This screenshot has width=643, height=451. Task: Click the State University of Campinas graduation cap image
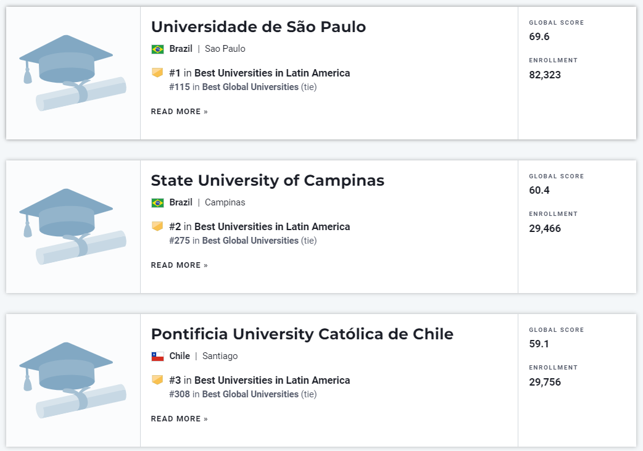(x=73, y=226)
